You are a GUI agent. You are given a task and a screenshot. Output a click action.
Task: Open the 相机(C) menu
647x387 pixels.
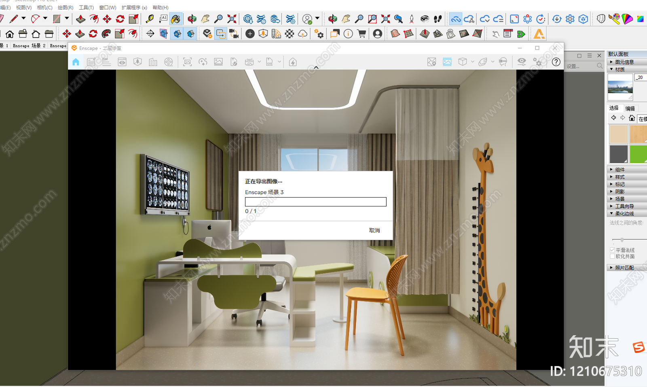coord(44,8)
